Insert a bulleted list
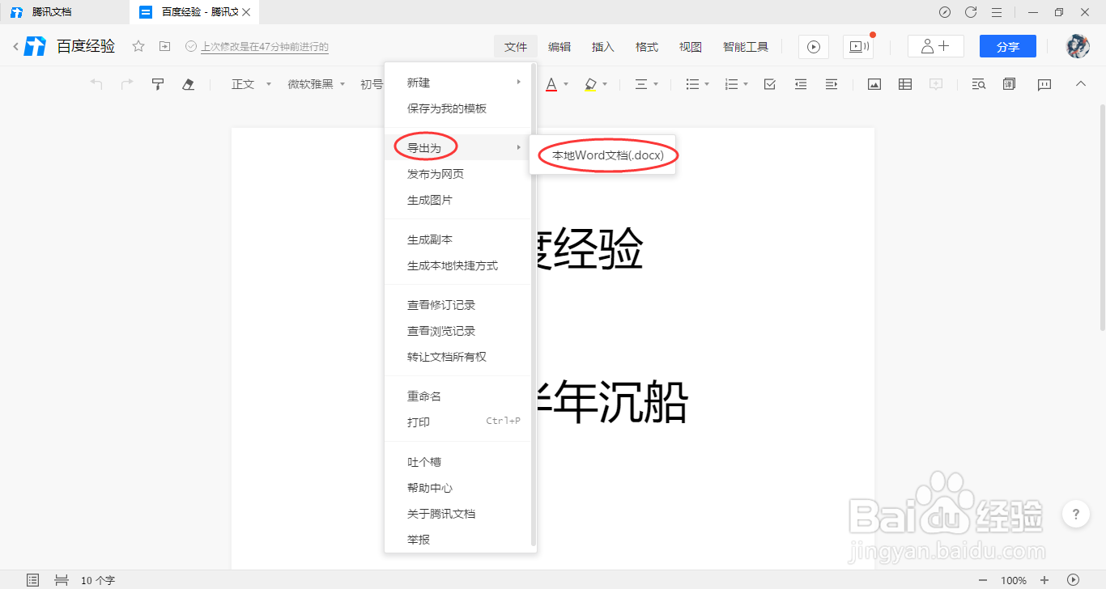Image resolution: width=1106 pixels, height=589 pixels. click(692, 84)
